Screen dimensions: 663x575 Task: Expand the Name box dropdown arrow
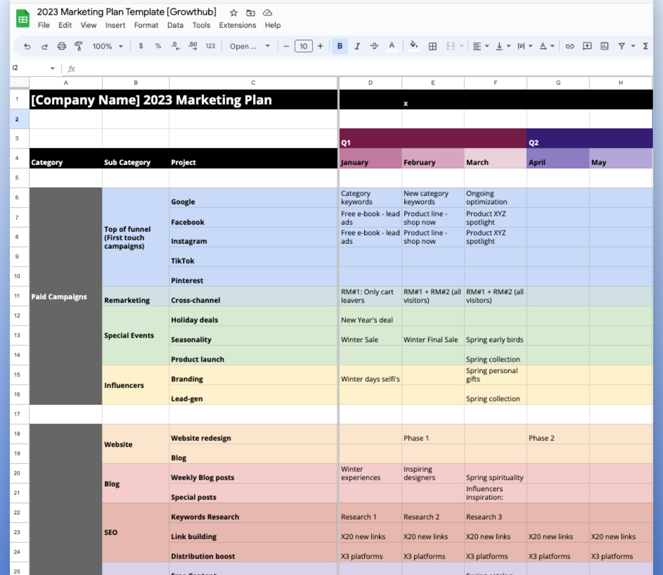point(53,68)
